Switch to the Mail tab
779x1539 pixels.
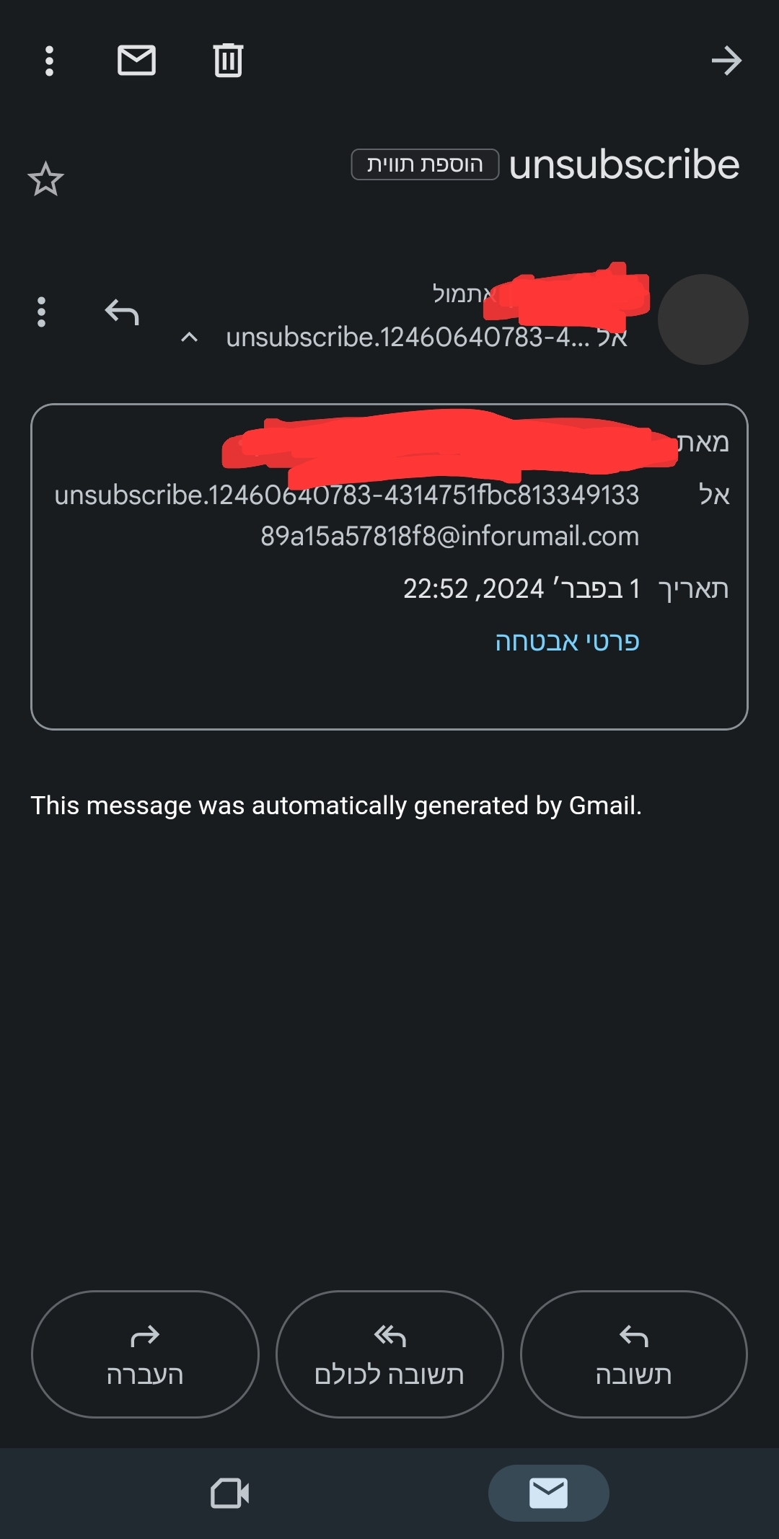point(548,1493)
